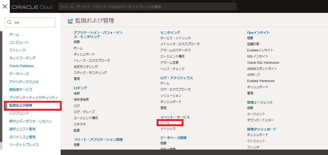328x155 pixels.
Task: Click the Oracle Cloud logo
Action: click(32, 7)
